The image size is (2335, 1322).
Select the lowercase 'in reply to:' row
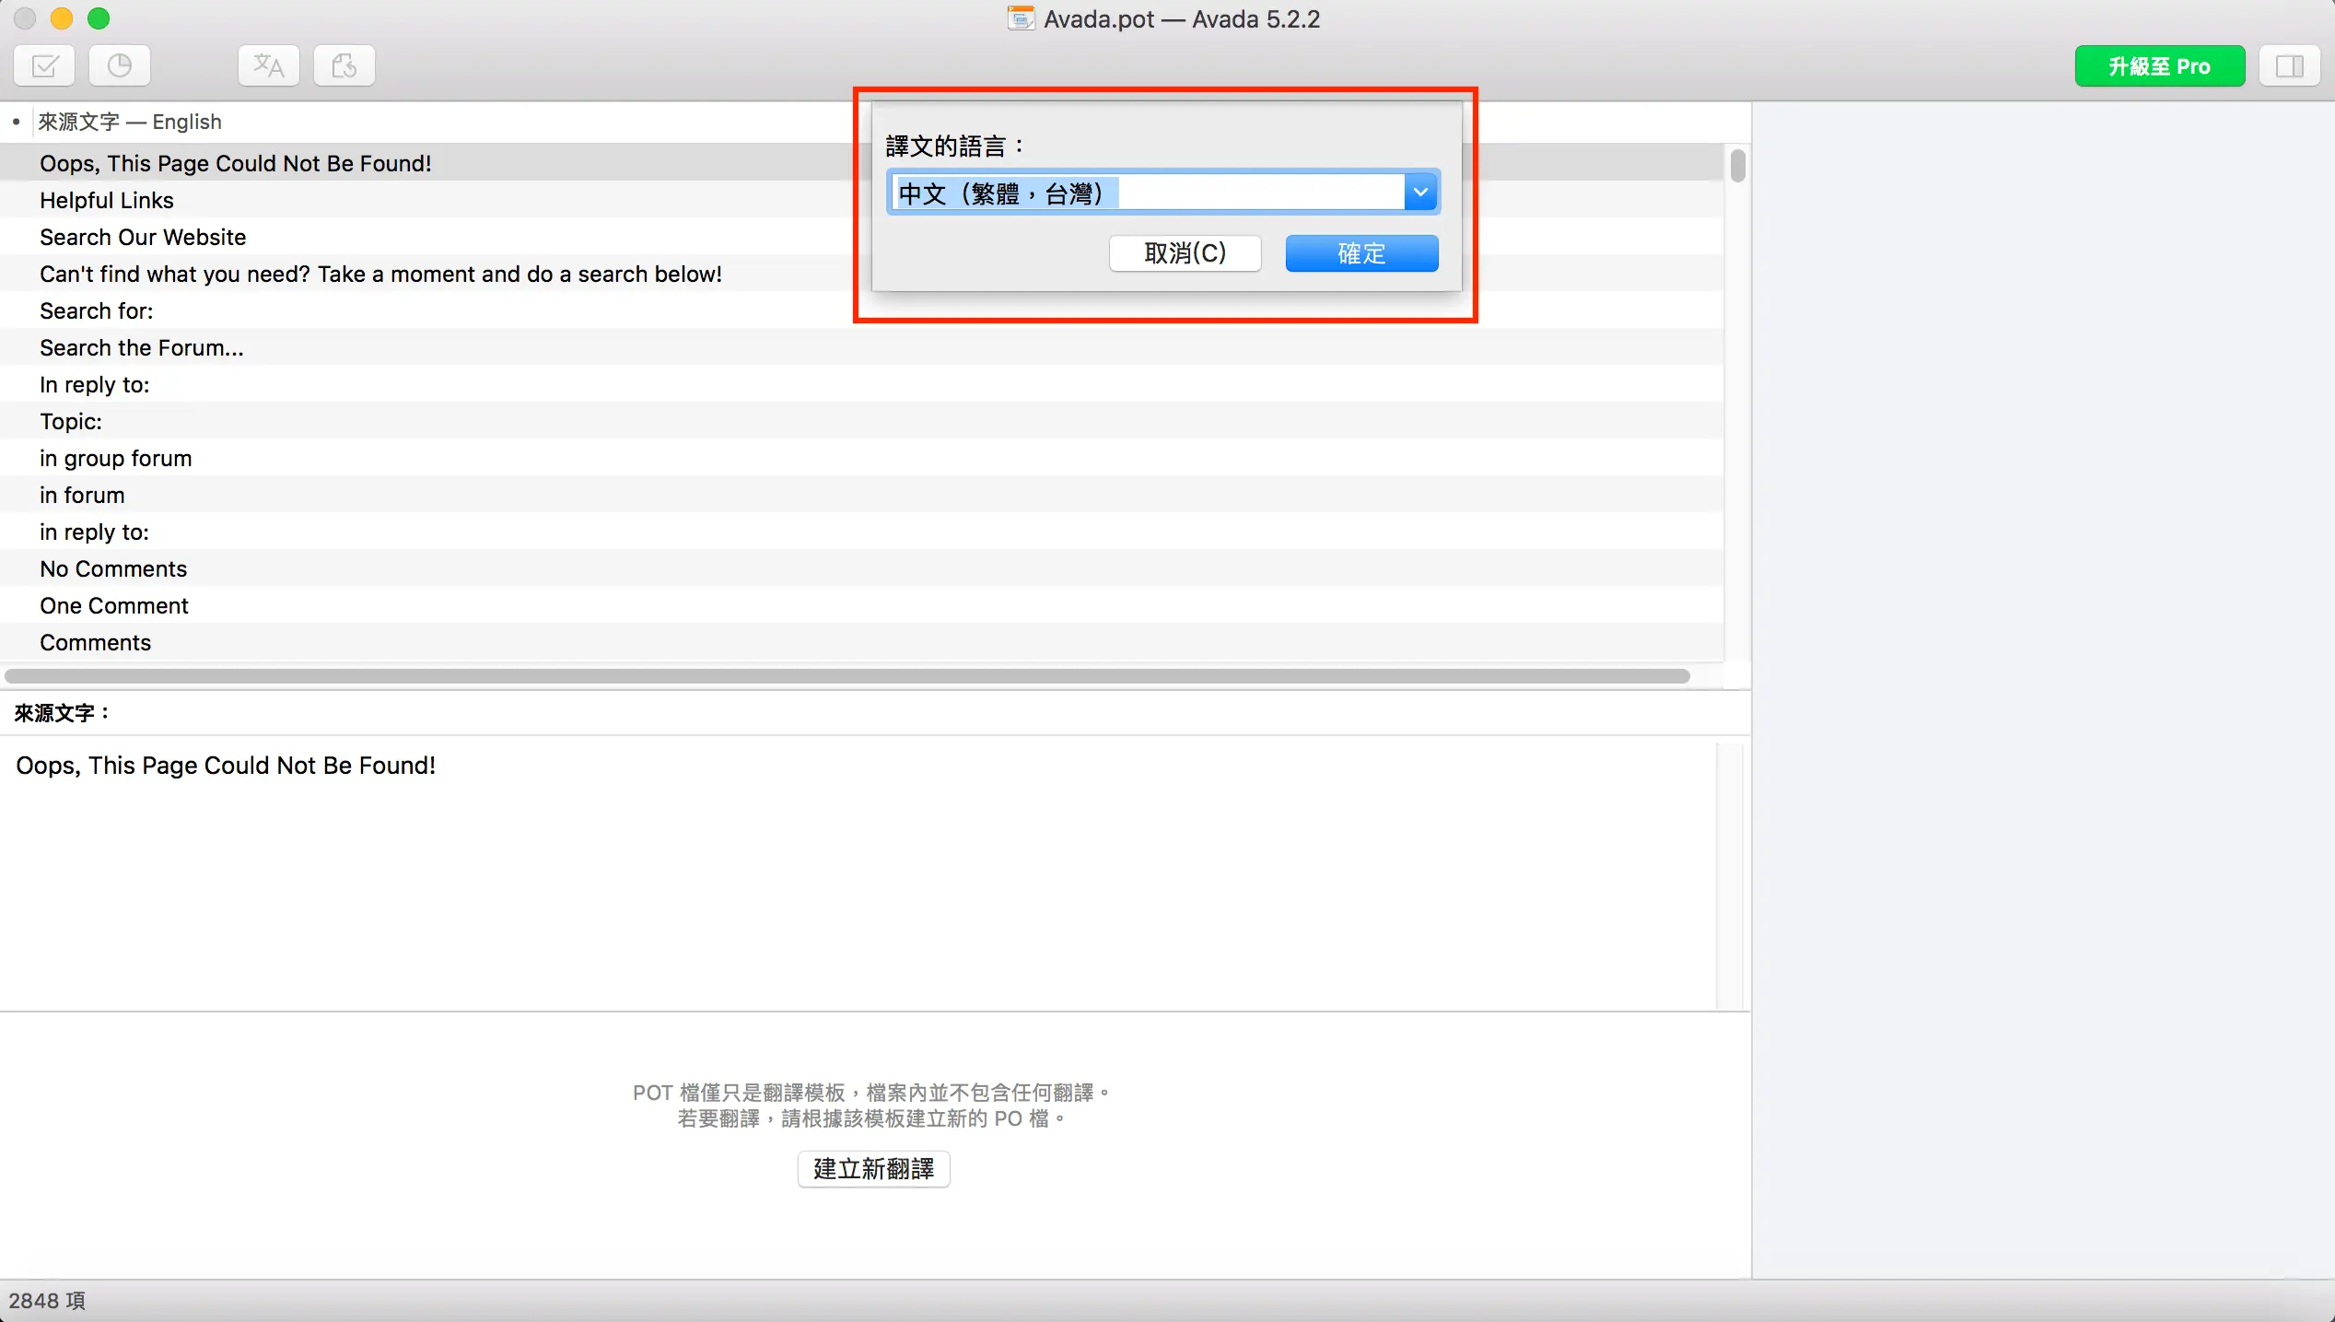861,532
